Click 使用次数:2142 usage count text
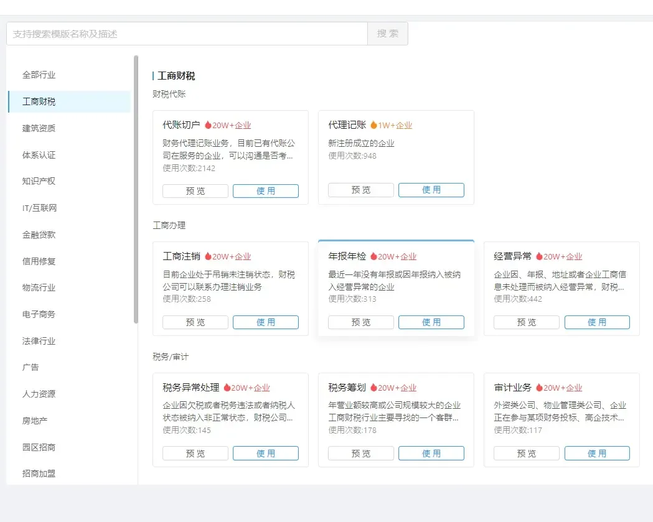Viewport: 653px width, 522px height. (x=189, y=168)
